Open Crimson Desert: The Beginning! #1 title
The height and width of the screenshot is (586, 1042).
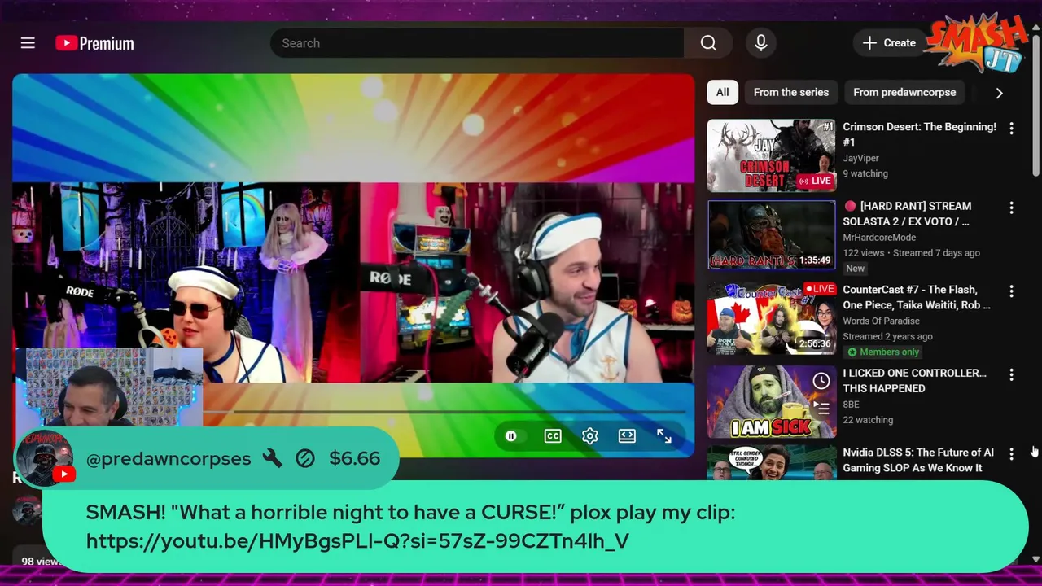[919, 134]
